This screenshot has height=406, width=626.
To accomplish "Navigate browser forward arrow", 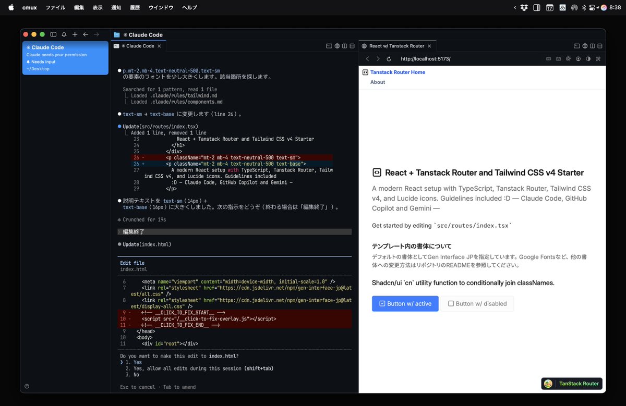I will 378,59.
